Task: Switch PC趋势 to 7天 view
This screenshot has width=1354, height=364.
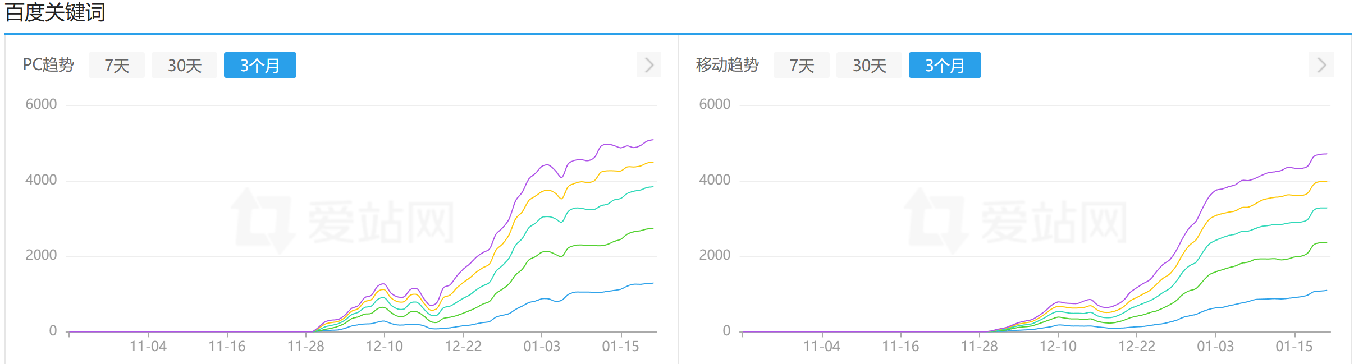Action: coord(117,66)
